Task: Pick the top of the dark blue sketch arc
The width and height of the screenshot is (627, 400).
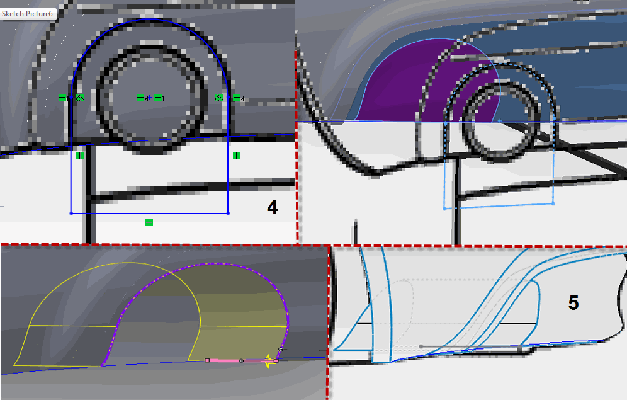Action: point(150,19)
